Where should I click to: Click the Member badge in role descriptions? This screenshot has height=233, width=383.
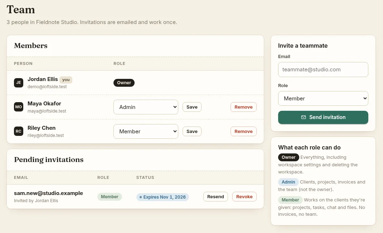[x=290, y=200]
